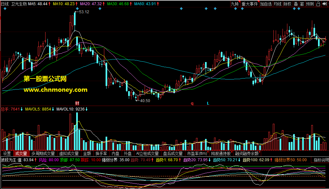
Task: Click the 财 financial marker on chart
Action: point(77,103)
